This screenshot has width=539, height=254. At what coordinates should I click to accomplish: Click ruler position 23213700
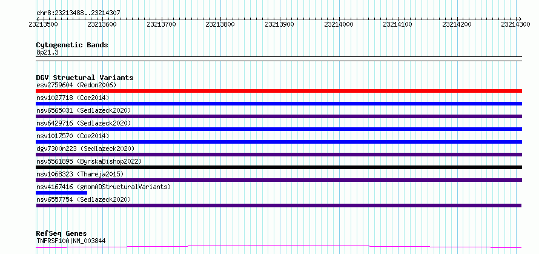click(161, 24)
